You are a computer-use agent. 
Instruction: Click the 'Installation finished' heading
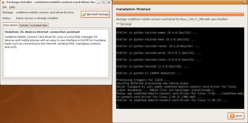tap(133, 9)
